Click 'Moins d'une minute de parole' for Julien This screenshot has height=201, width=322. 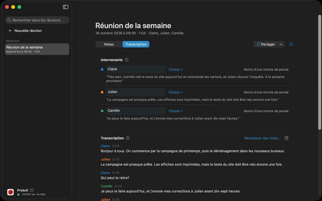coord(266,92)
